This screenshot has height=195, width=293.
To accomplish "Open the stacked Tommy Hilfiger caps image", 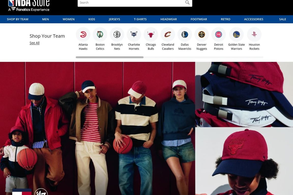I will point(244,94).
